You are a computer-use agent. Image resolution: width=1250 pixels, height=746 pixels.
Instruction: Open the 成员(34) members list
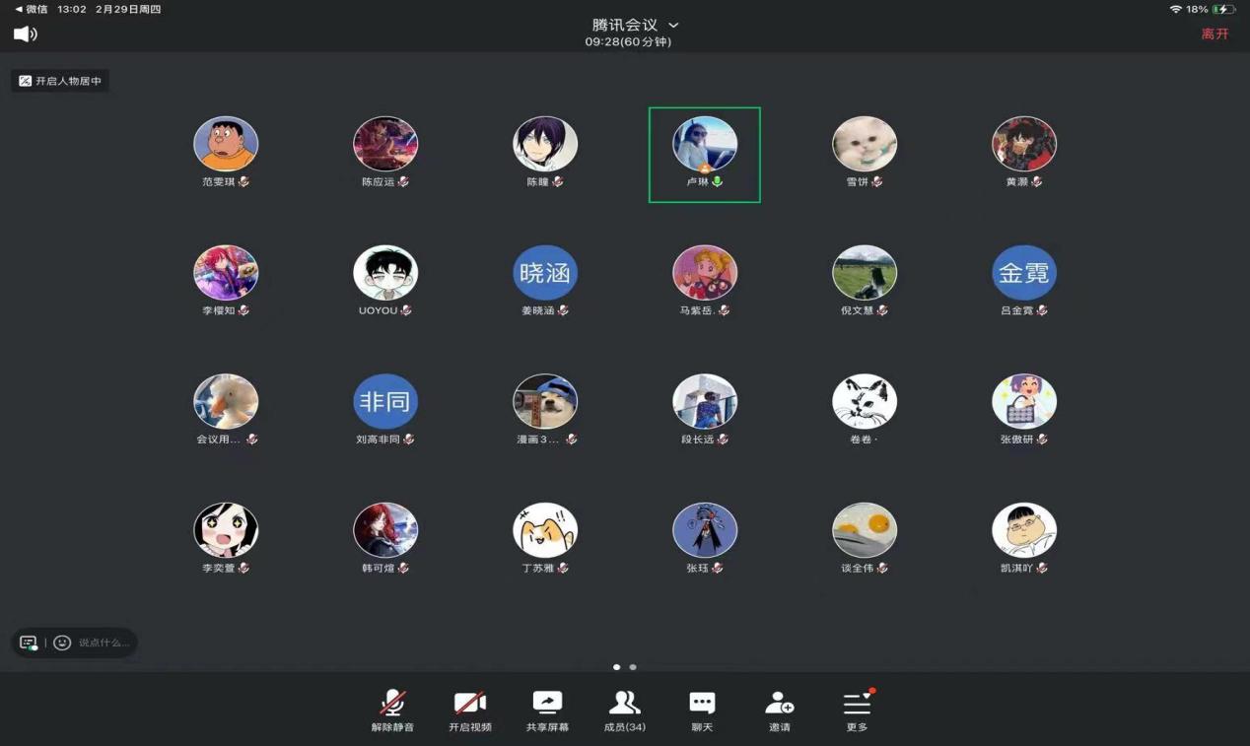coord(624,710)
